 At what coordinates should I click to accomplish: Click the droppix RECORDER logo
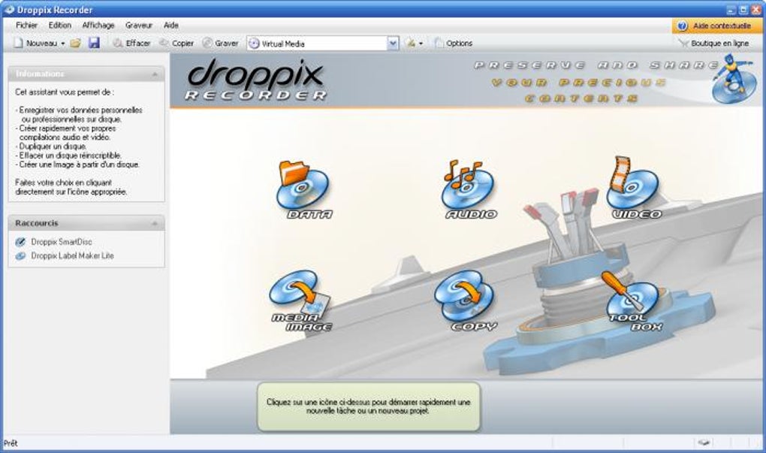[256, 80]
